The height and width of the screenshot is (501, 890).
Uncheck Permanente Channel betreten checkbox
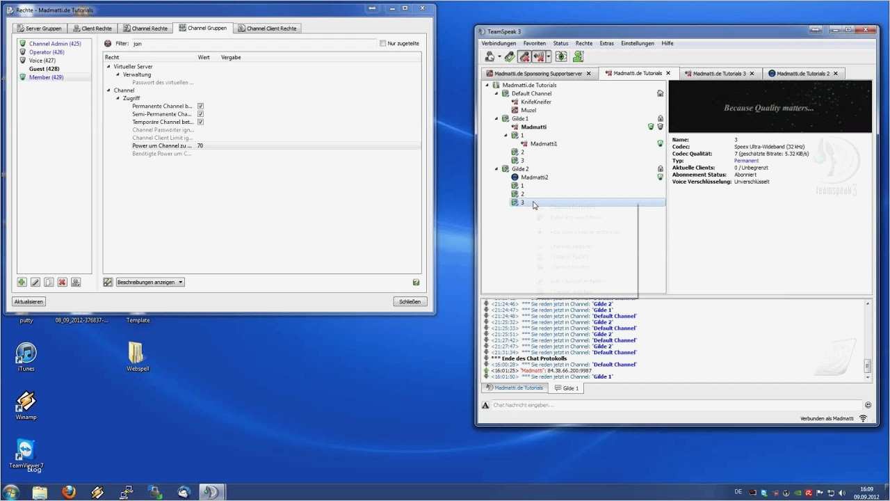[x=200, y=106]
